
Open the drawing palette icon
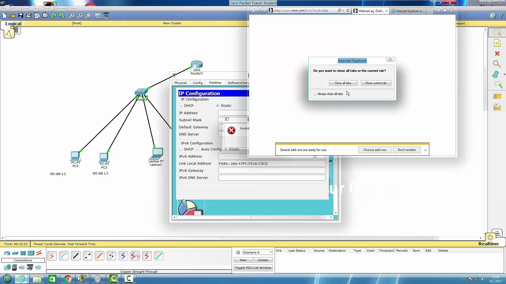click(98, 15)
